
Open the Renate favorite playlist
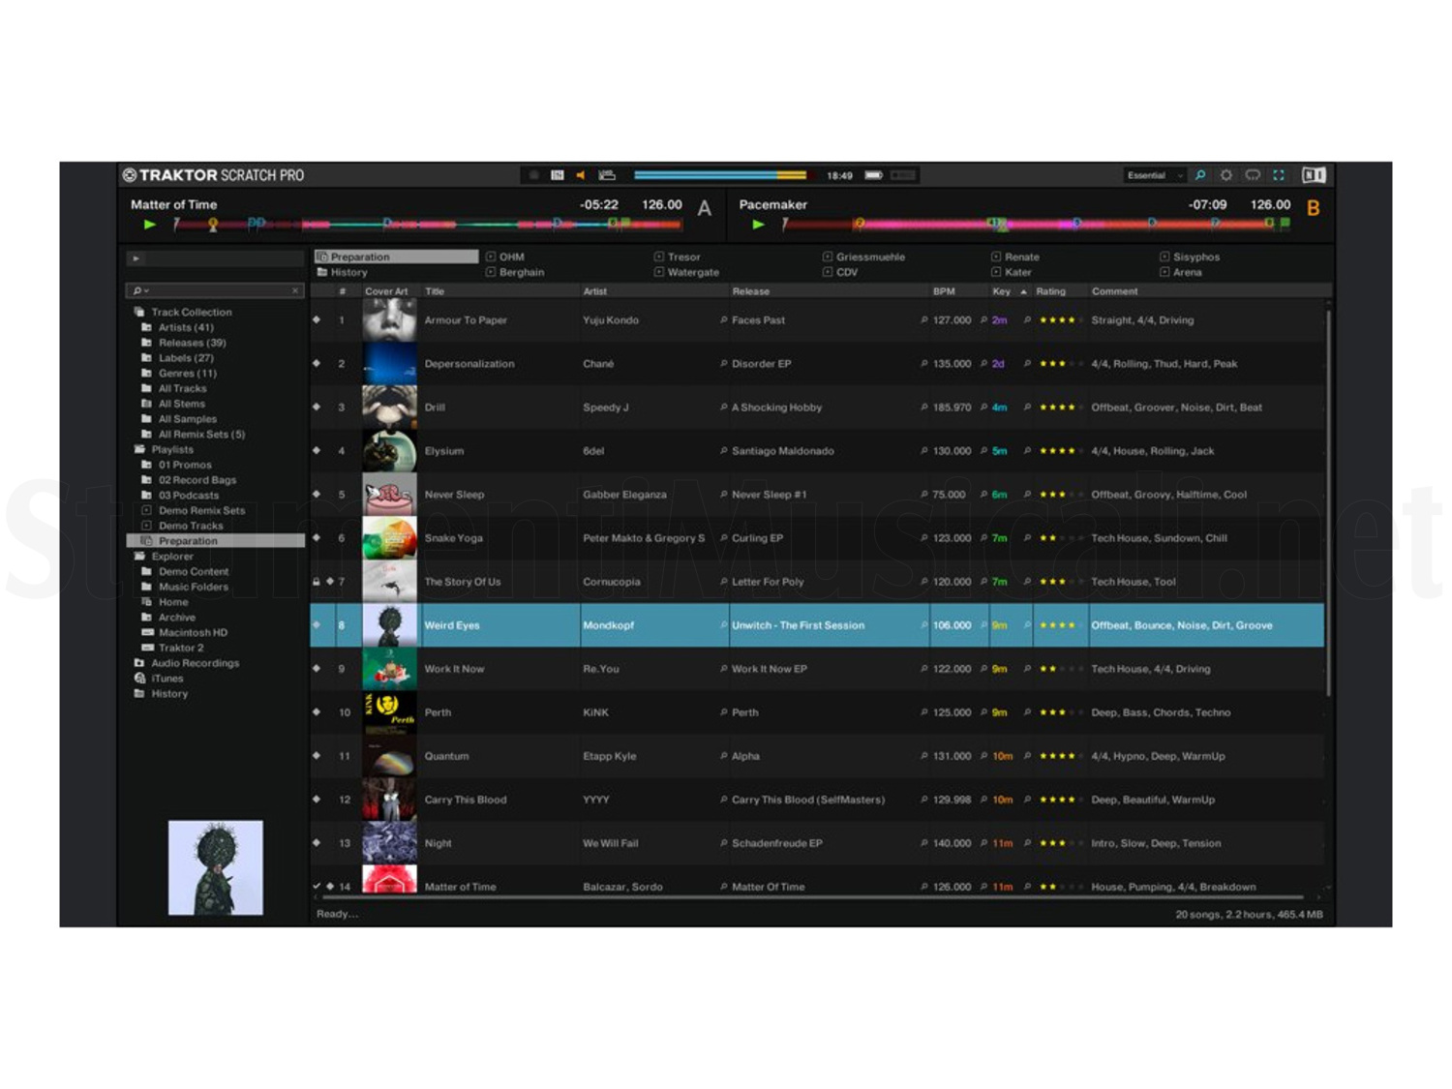pos(1015,257)
